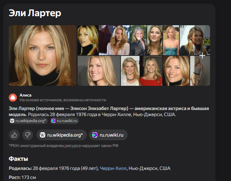
Task: Open the wide smiling thumbnail in bottom row
Action: click(x=99, y=71)
